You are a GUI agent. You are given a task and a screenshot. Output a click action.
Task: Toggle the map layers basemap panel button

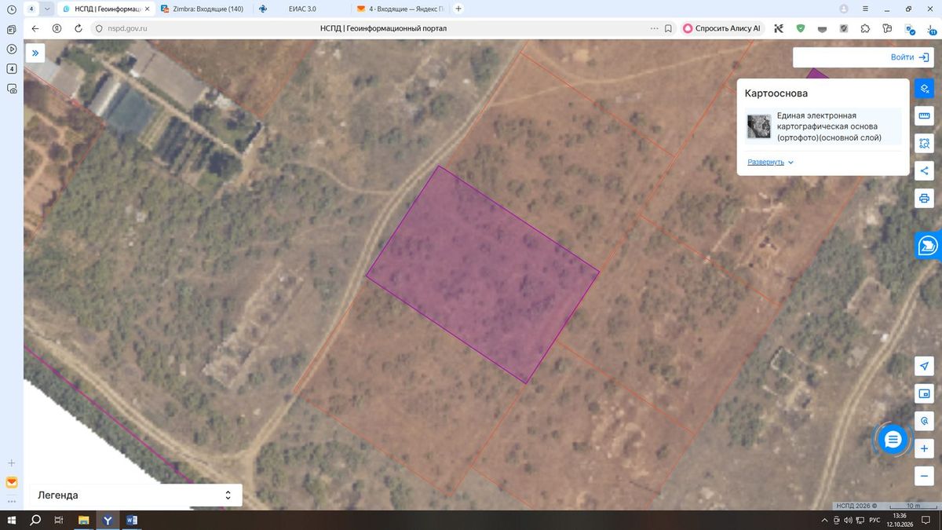click(925, 88)
